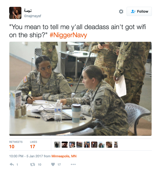
Task: Click the third liker avatar thumbnail
Action: [72, 145]
